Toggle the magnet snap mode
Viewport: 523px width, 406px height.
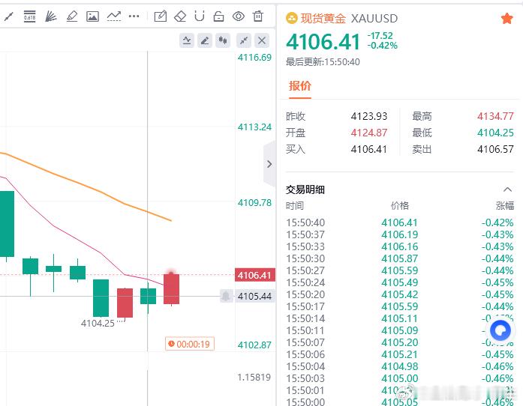click(200, 16)
